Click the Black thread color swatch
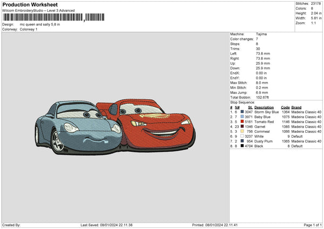 click(242, 146)
